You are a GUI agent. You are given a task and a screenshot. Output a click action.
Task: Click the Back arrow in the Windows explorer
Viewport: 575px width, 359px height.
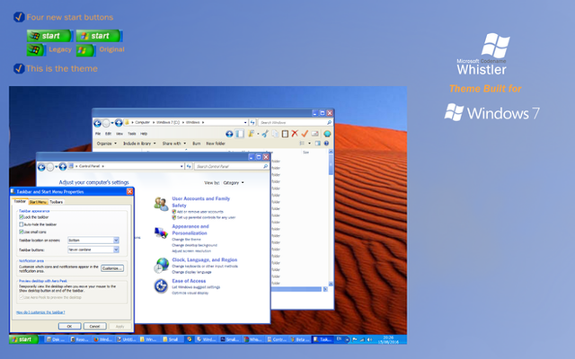pyautogui.click(x=97, y=123)
